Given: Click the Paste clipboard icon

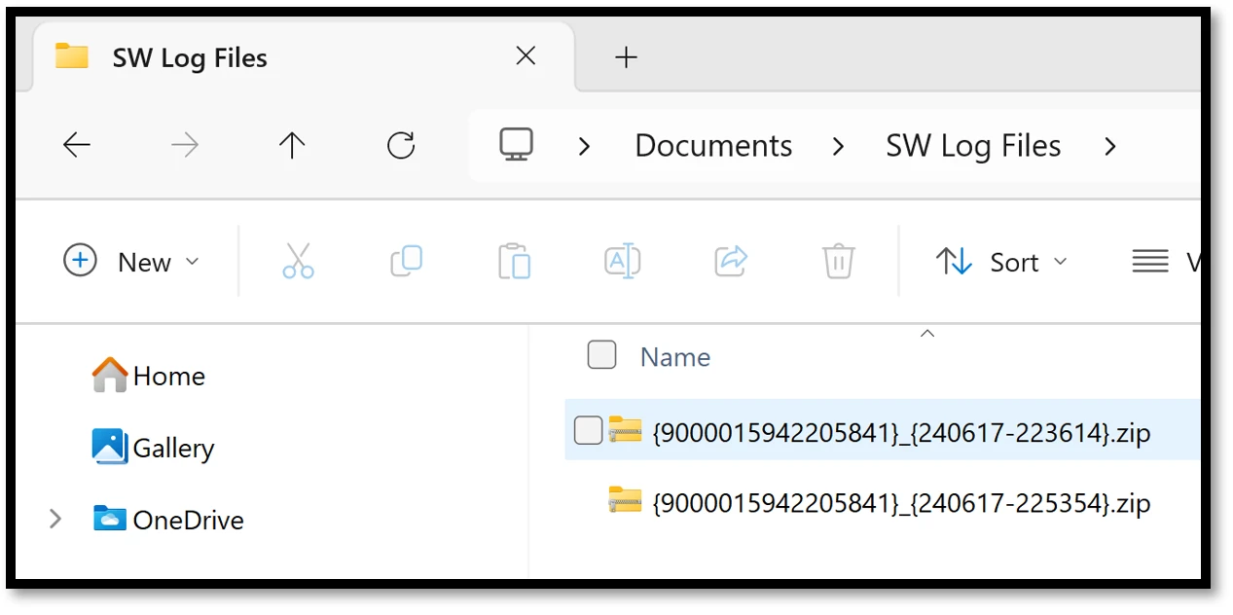Looking at the screenshot, I should pos(514,262).
